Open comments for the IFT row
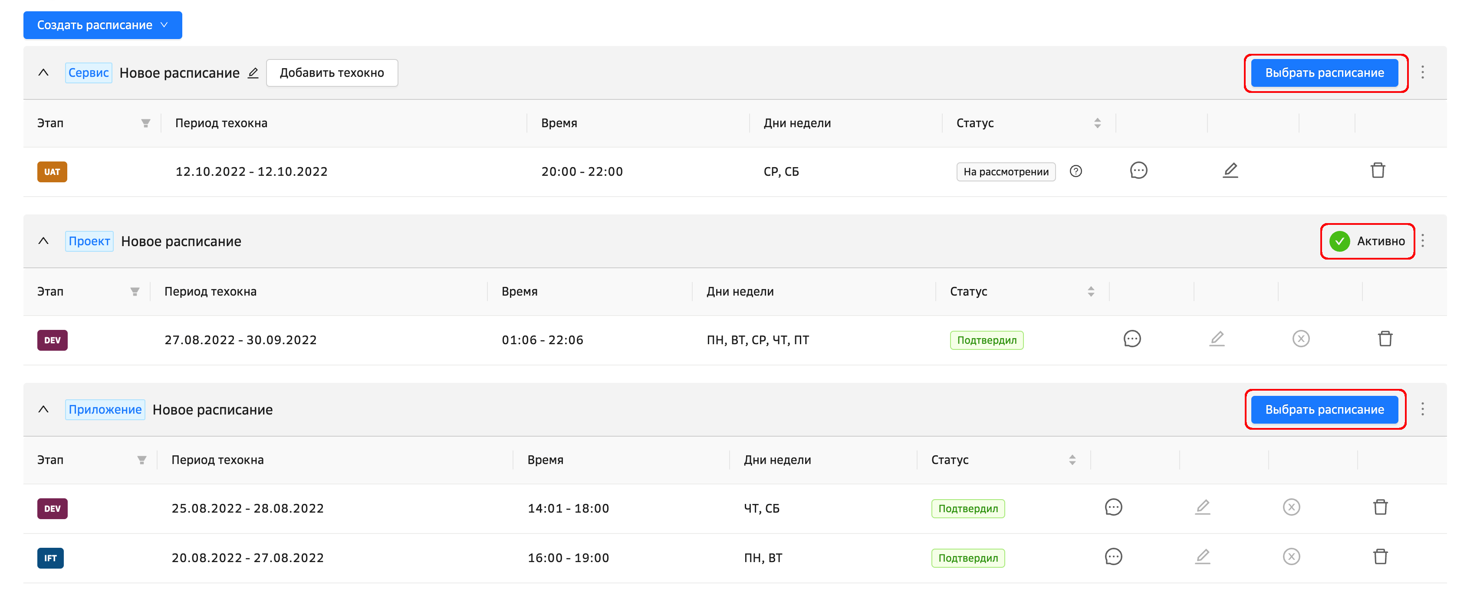 1113,556
